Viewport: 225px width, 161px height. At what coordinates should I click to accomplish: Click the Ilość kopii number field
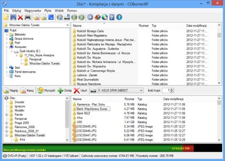tap(166, 91)
